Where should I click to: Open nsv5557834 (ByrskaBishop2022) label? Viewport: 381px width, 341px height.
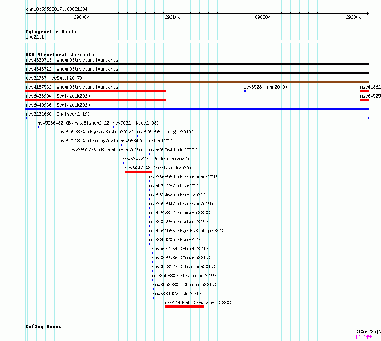pyautogui.click(x=96, y=132)
